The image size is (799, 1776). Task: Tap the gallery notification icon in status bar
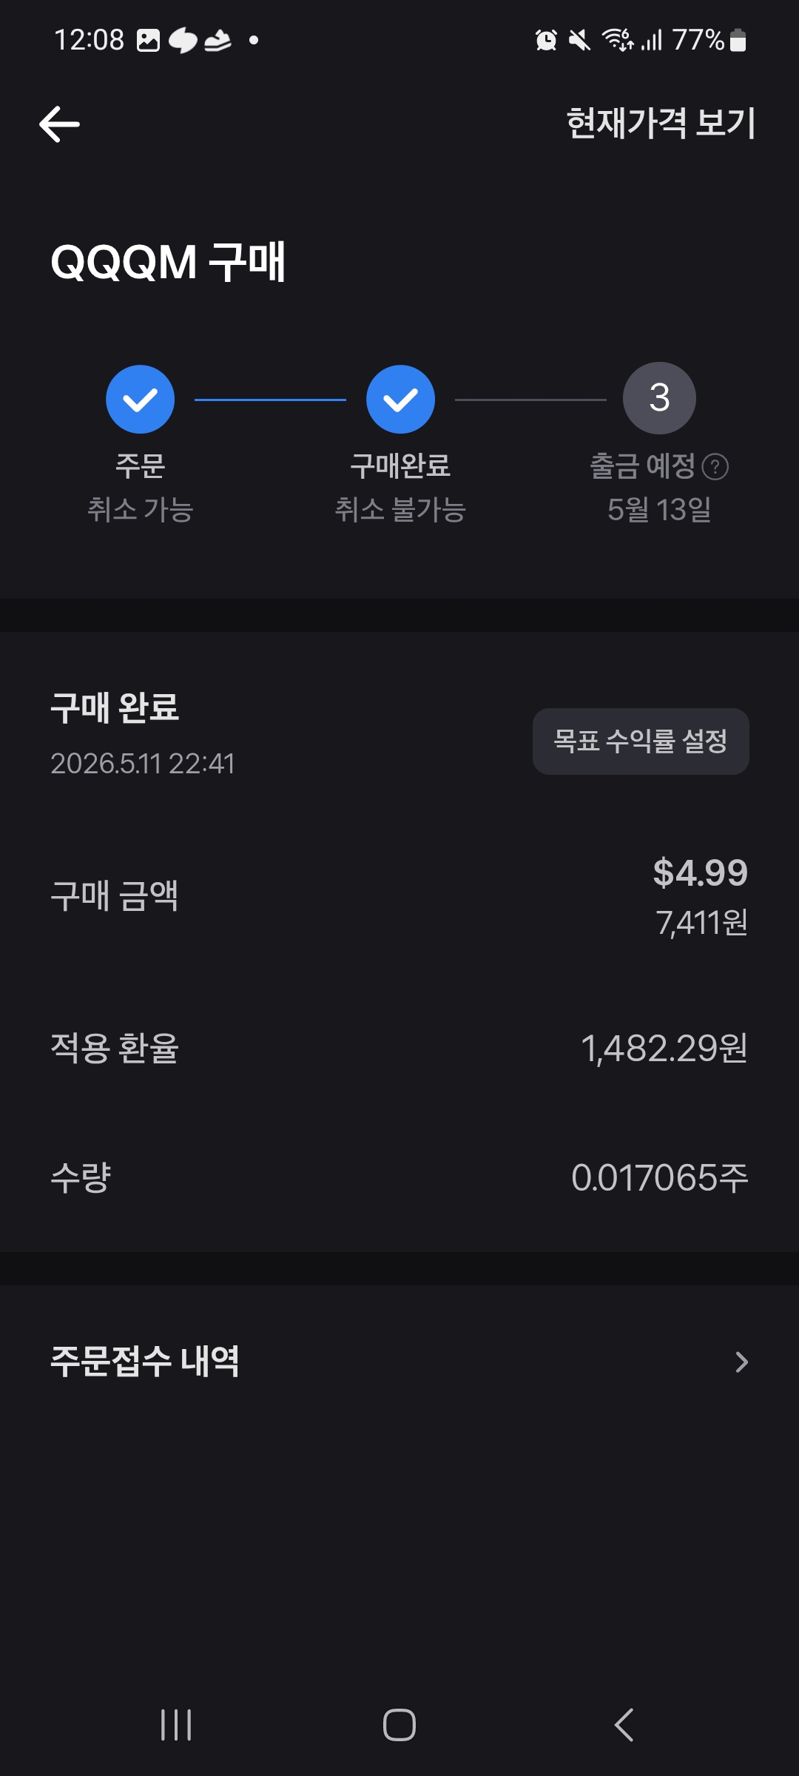coord(148,40)
